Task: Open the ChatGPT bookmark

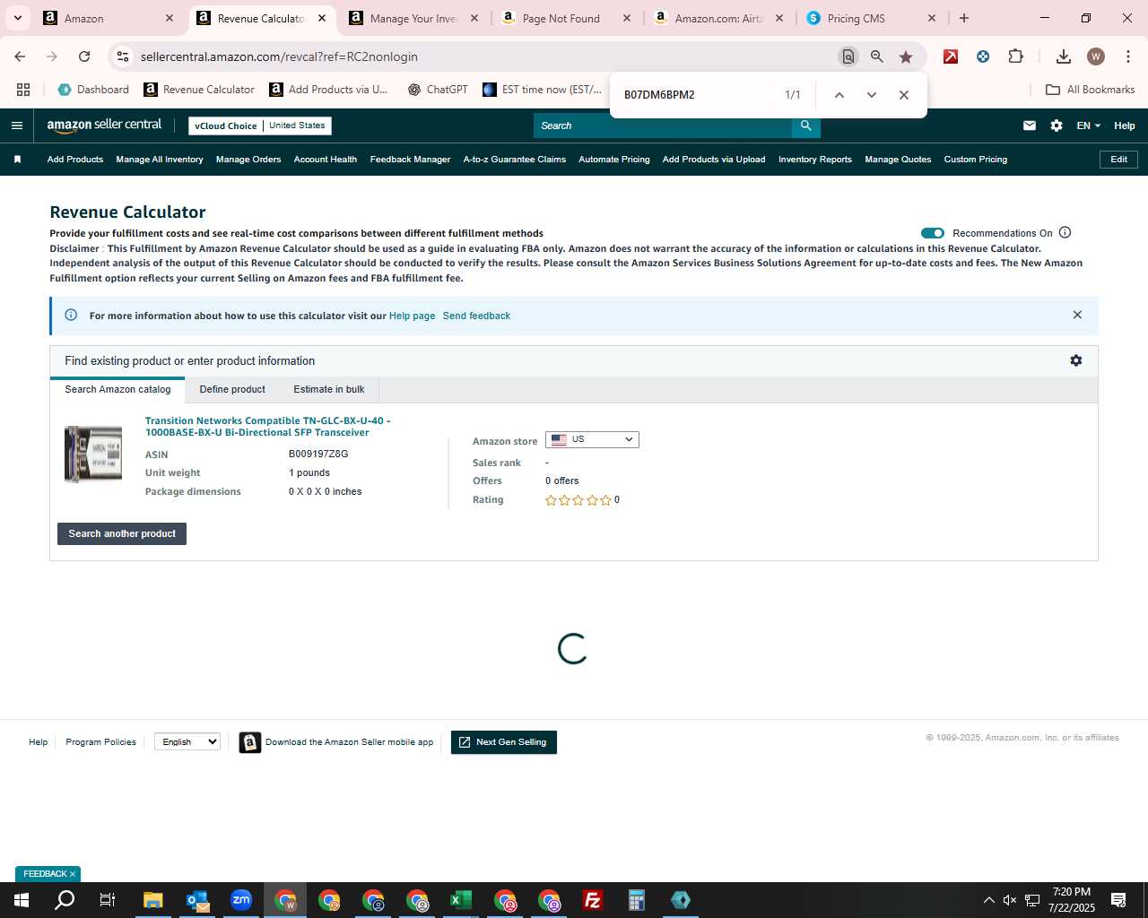Action: coord(438,90)
